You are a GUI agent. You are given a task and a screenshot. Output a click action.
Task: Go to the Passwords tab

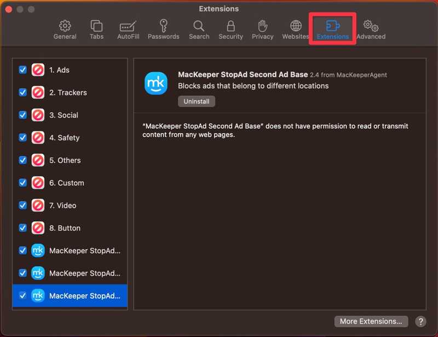coord(163,30)
